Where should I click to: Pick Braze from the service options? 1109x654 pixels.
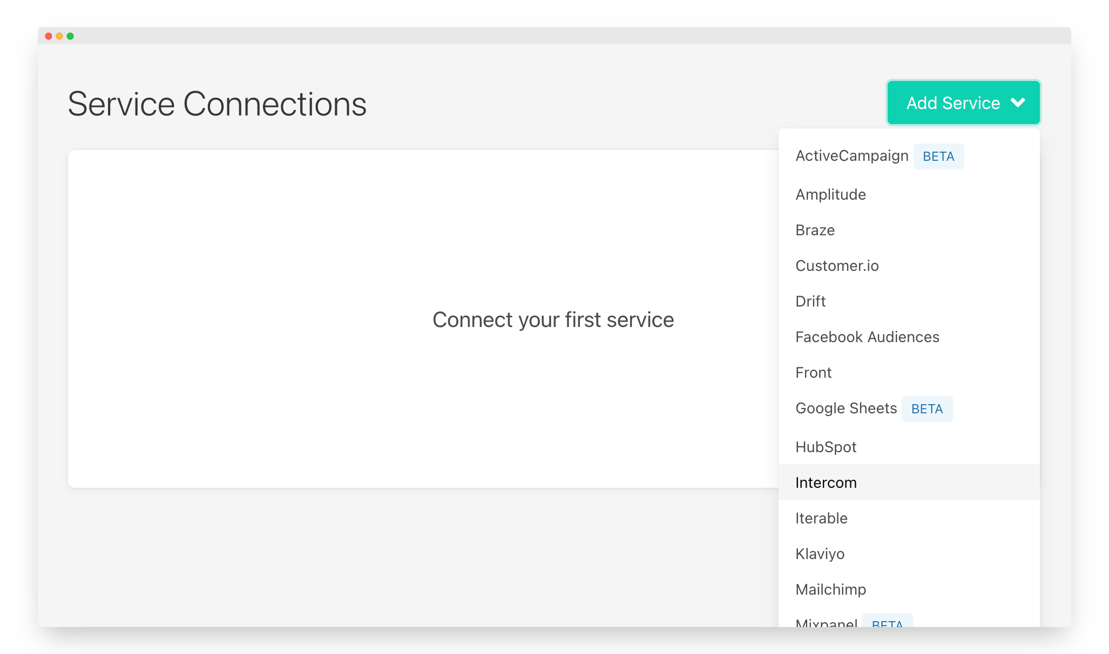tap(815, 230)
